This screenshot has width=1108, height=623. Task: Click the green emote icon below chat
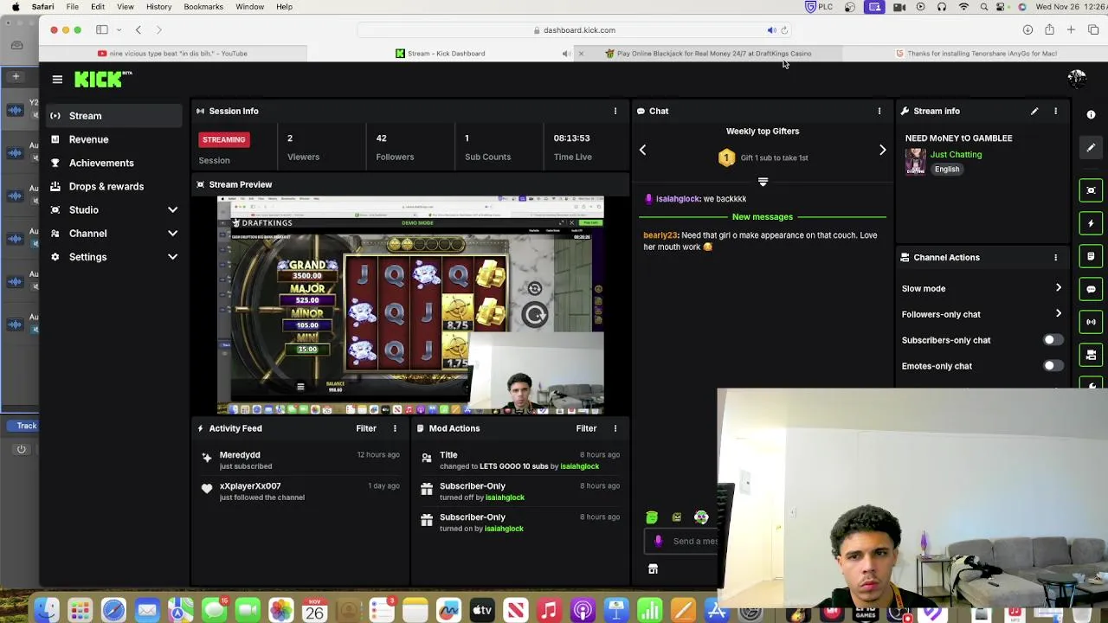(x=652, y=517)
